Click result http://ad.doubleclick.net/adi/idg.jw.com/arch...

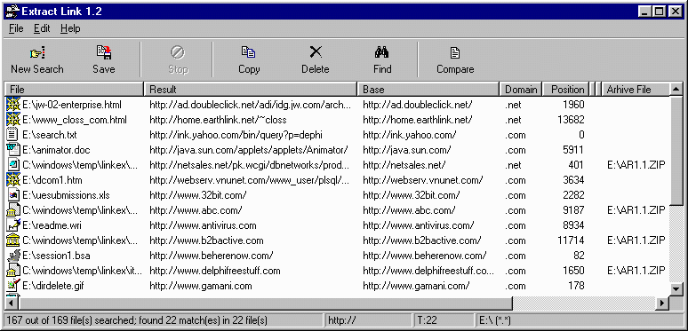pyautogui.click(x=250, y=105)
